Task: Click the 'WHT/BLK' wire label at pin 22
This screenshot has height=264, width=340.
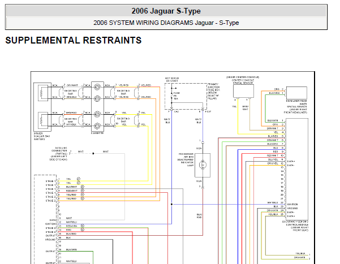Action: 71,261
